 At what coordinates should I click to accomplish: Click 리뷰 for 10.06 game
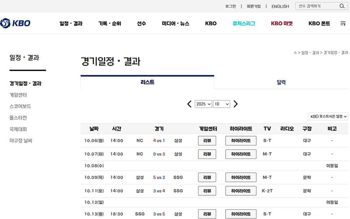[x=207, y=141]
